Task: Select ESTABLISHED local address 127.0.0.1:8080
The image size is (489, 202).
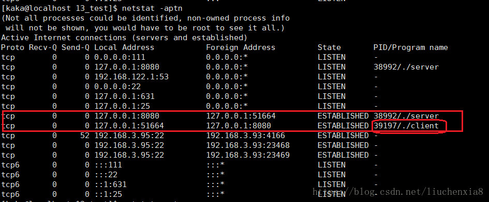Action: 127,116
